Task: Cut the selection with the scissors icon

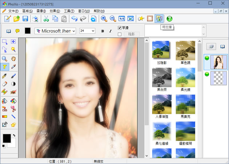Action: coord(46,19)
